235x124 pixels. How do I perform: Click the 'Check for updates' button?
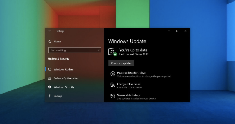click(121, 63)
